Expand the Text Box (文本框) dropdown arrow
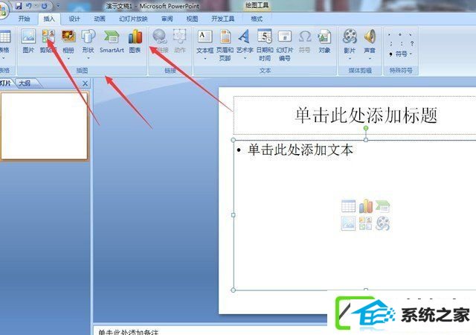 tap(205, 58)
